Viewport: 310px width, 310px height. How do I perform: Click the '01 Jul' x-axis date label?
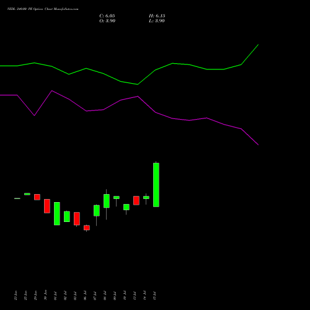(55, 296)
